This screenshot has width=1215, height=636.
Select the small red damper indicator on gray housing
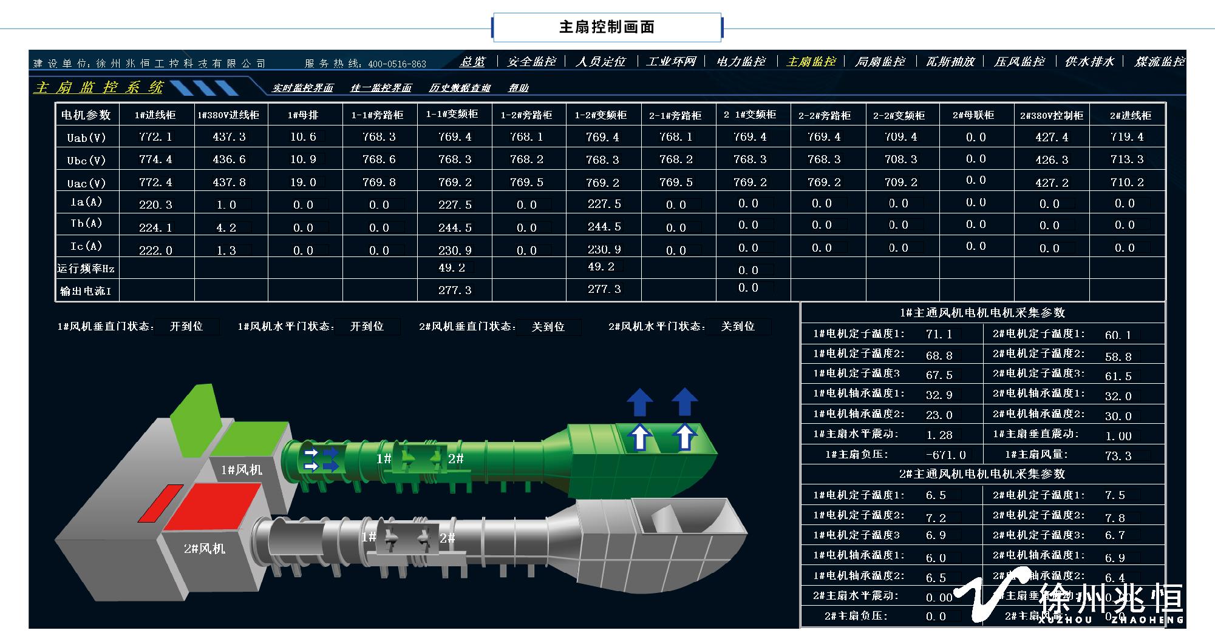click(x=159, y=503)
